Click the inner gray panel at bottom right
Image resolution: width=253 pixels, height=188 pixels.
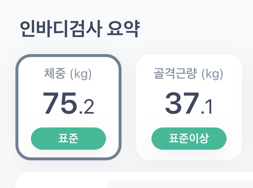[x=180, y=185]
